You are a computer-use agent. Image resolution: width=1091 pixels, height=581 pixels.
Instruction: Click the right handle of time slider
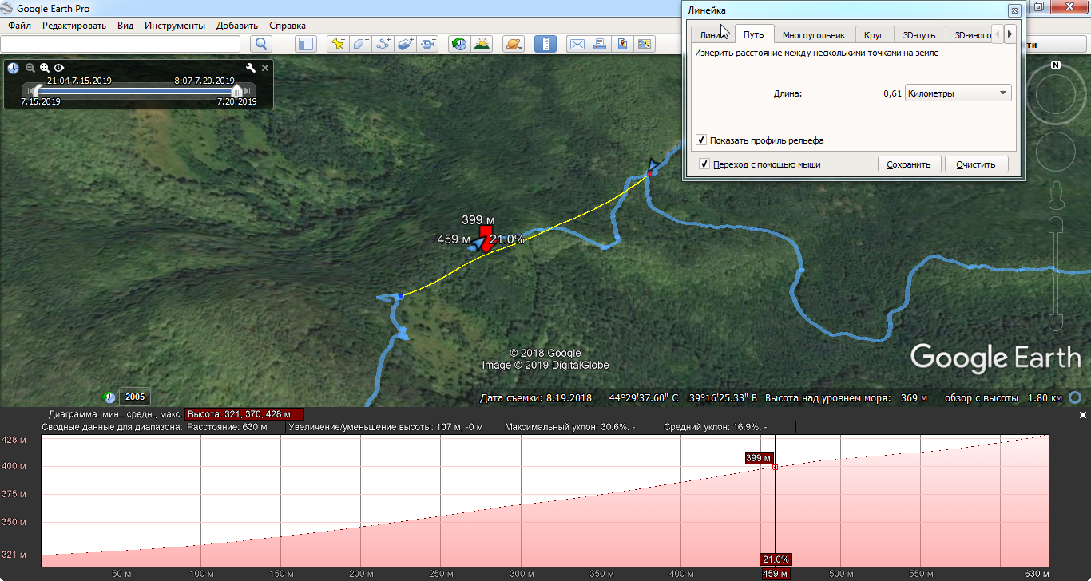[236, 92]
